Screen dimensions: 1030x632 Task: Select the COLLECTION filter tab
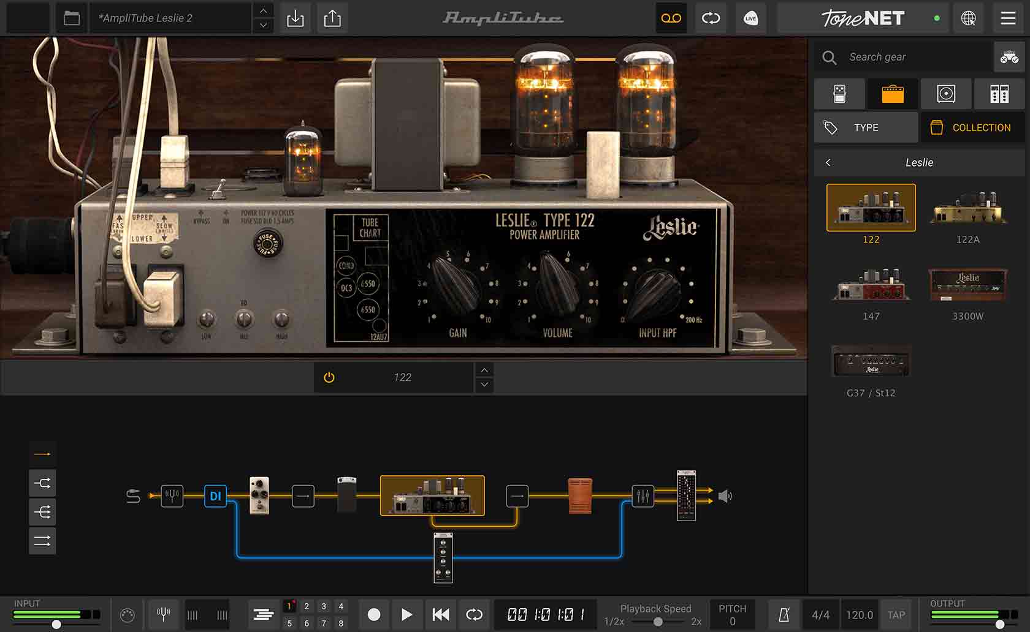coord(973,127)
